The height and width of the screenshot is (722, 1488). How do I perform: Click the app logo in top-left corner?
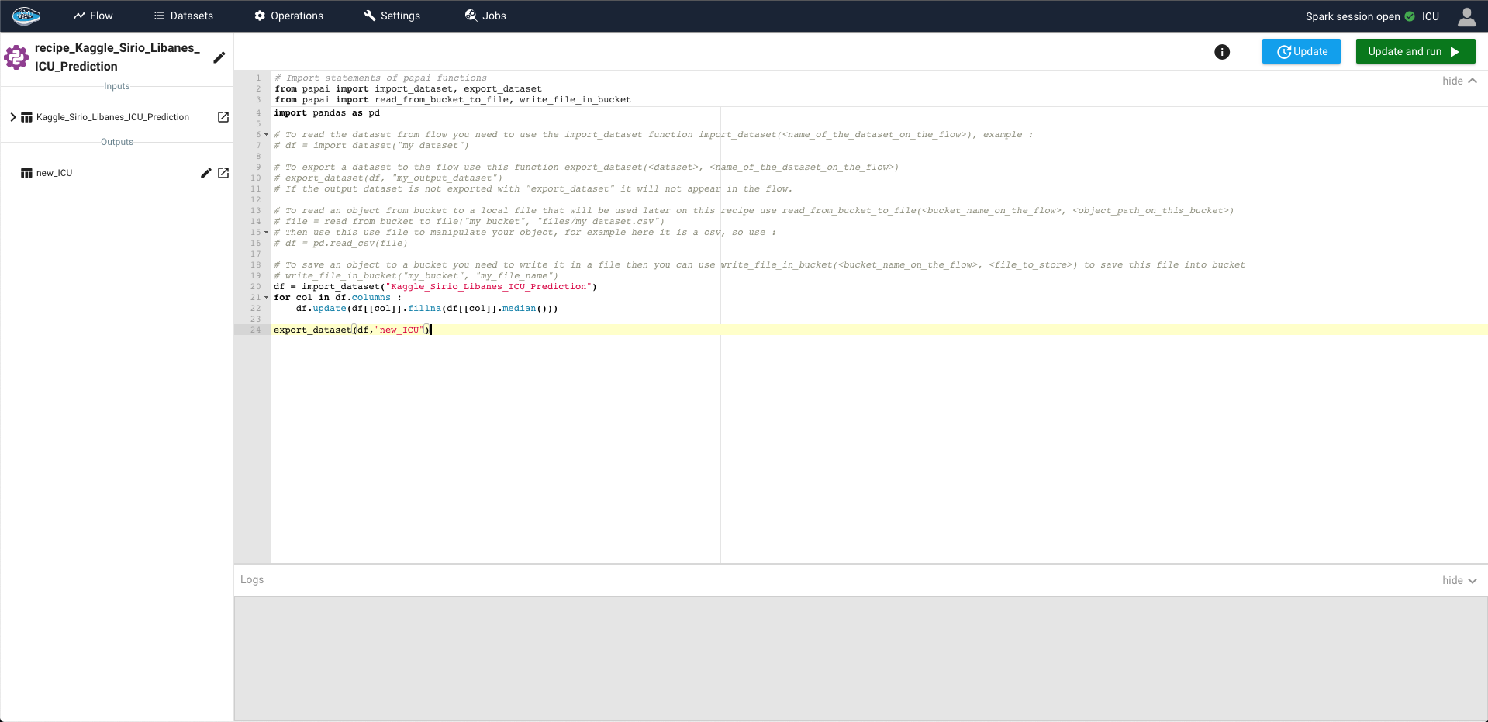pos(26,16)
